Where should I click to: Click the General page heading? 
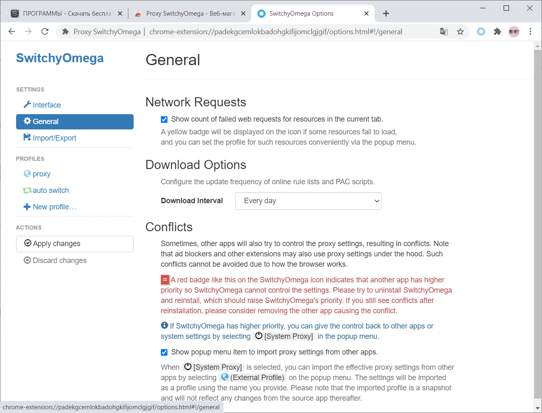tap(173, 60)
